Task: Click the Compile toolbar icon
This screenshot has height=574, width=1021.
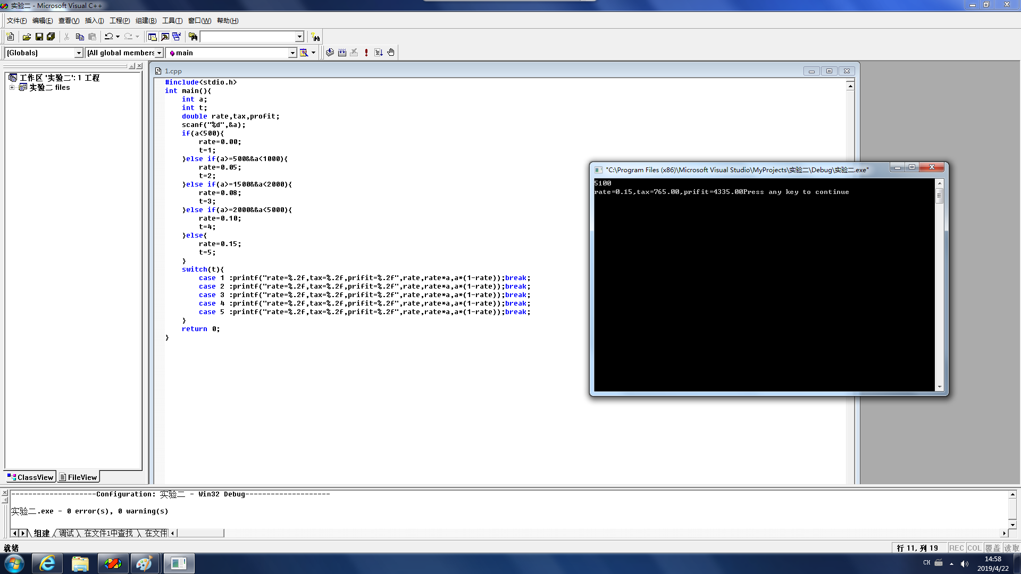Action: pyautogui.click(x=330, y=53)
